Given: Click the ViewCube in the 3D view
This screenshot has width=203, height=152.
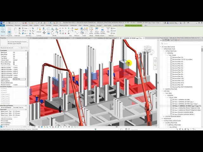Looking at the screenshot, I should pos(147,49).
